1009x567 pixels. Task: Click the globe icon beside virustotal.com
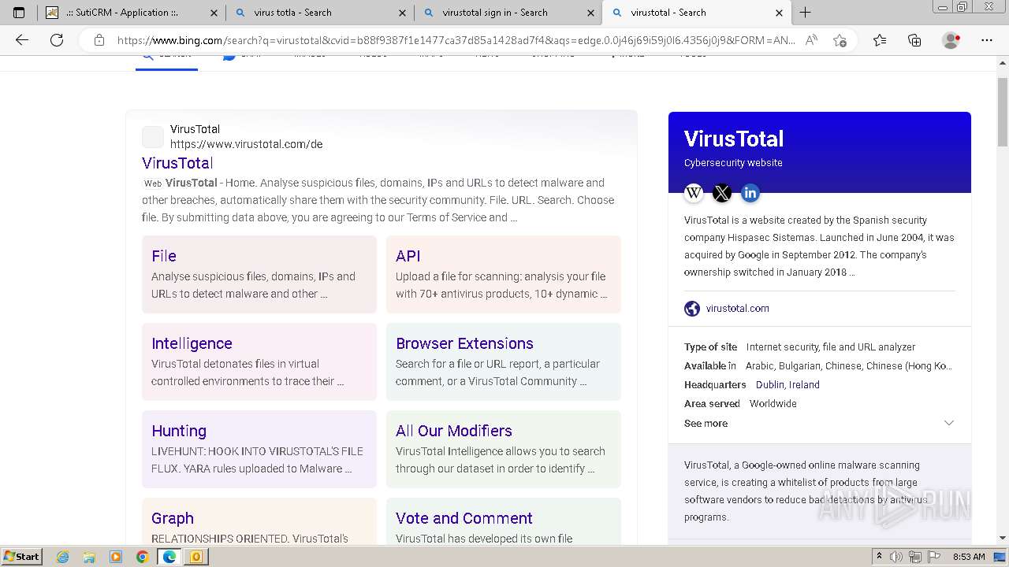click(692, 309)
